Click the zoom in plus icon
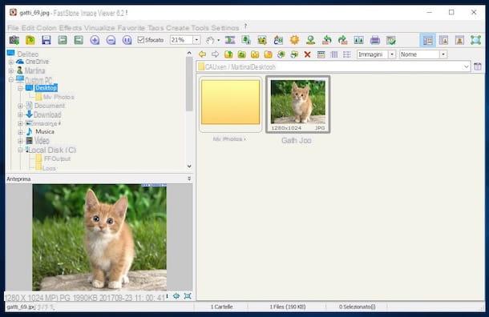489x317 pixels. click(x=95, y=40)
